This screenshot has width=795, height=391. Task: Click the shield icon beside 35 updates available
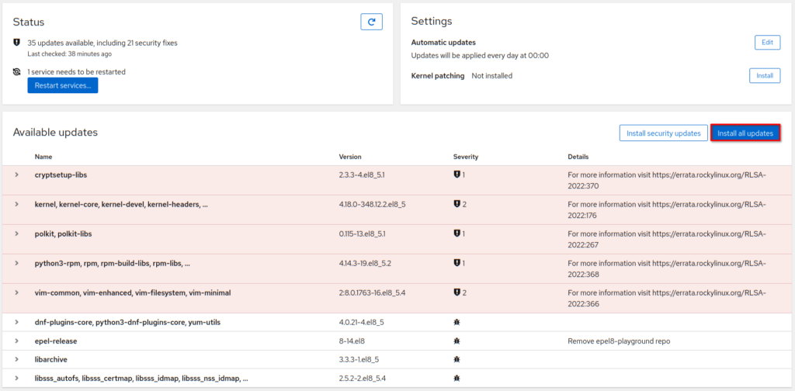(x=17, y=43)
